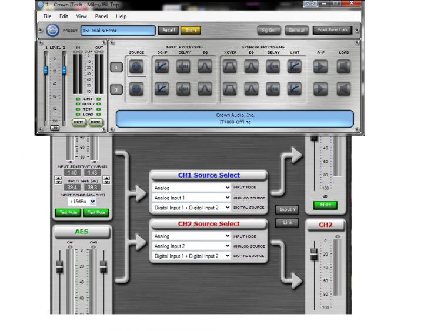Toggle the level fader Link button

55,128
